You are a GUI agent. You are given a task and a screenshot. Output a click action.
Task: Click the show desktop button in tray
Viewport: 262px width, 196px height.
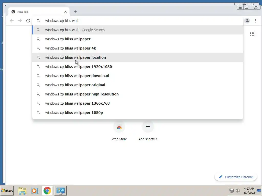click(259, 191)
